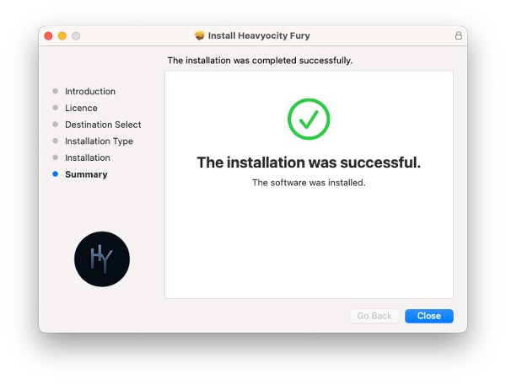This screenshot has width=506, height=384.
Task: Click the 'Install Heavyocity Fury' window title
Action: (259, 35)
